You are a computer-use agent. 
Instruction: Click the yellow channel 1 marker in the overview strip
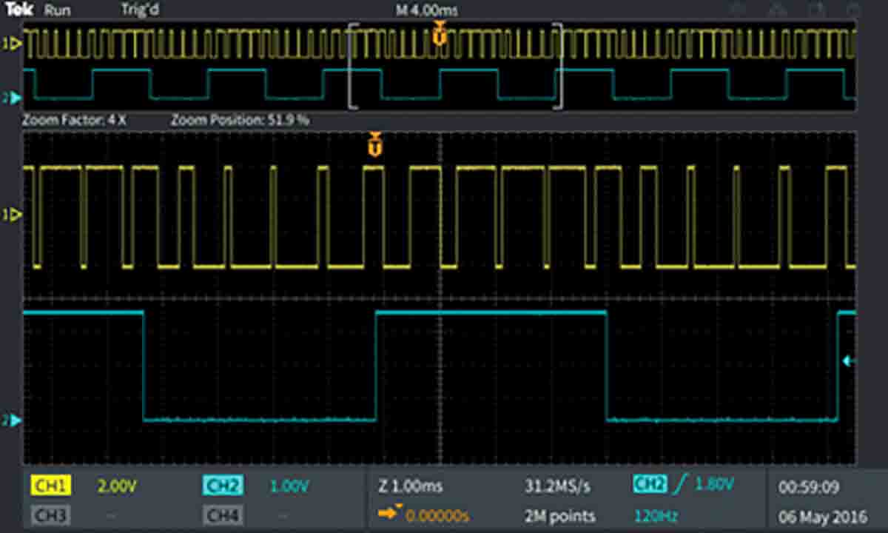click(x=12, y=44)
